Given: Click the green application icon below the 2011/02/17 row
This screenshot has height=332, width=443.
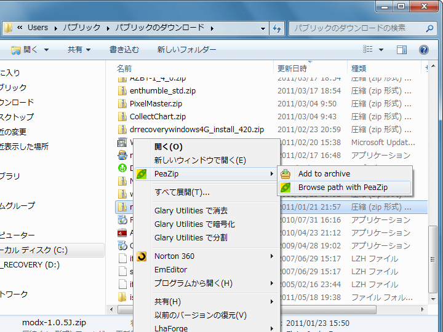Looking at the screenshot, I should pyautogui.click(x=122, y=168).
